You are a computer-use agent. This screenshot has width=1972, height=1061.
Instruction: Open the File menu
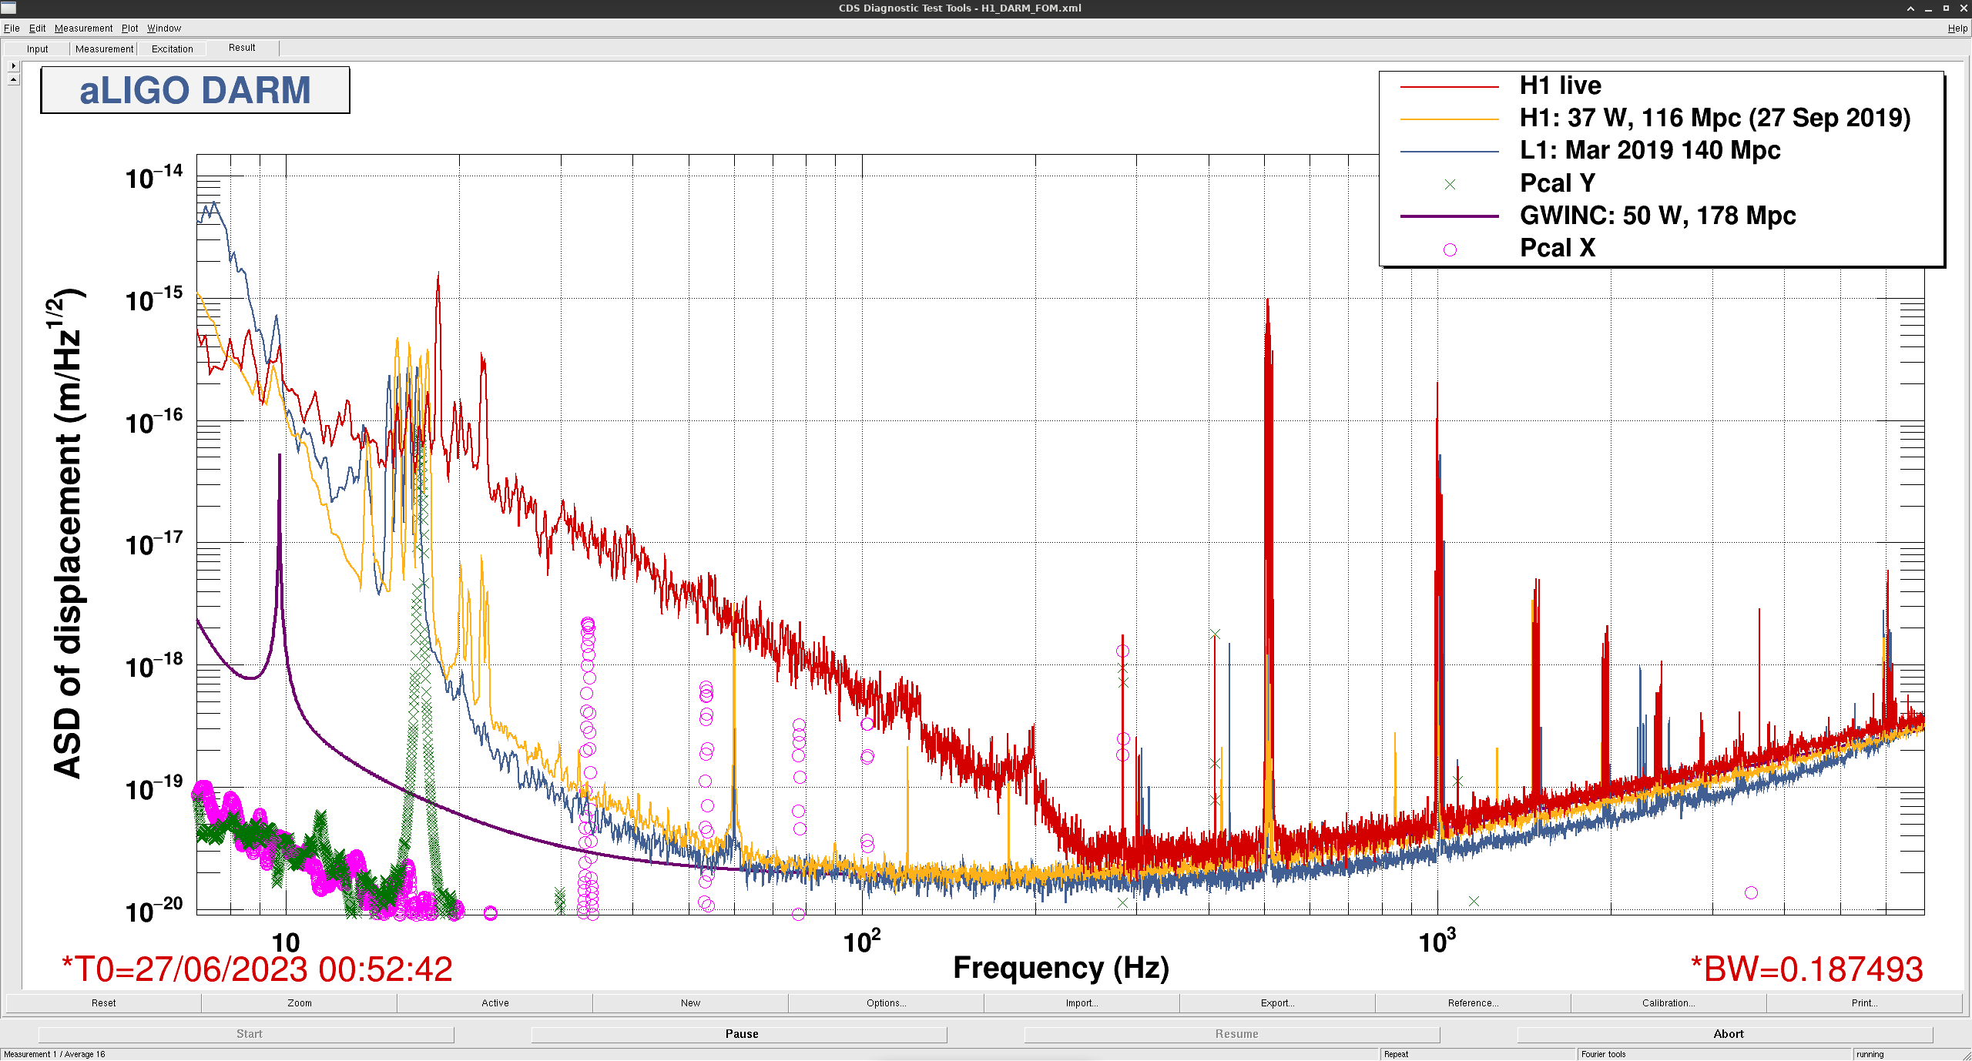pyautogui.click(x=12, y=28)
